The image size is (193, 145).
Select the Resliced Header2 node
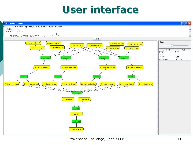[x=12, y=84]
